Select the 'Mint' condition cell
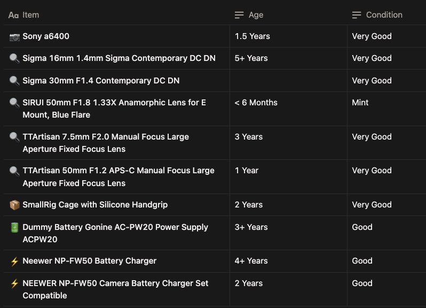The image size is (426, 308). (386, 109)
